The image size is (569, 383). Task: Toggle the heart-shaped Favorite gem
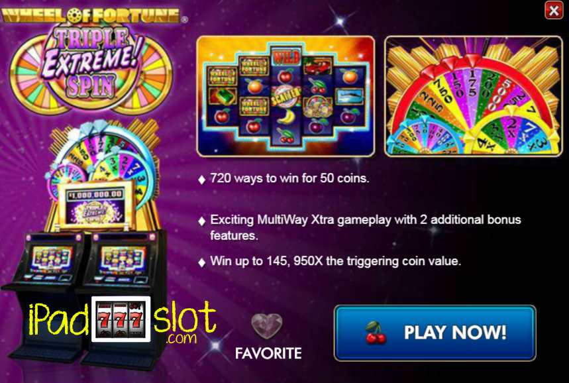267,325
